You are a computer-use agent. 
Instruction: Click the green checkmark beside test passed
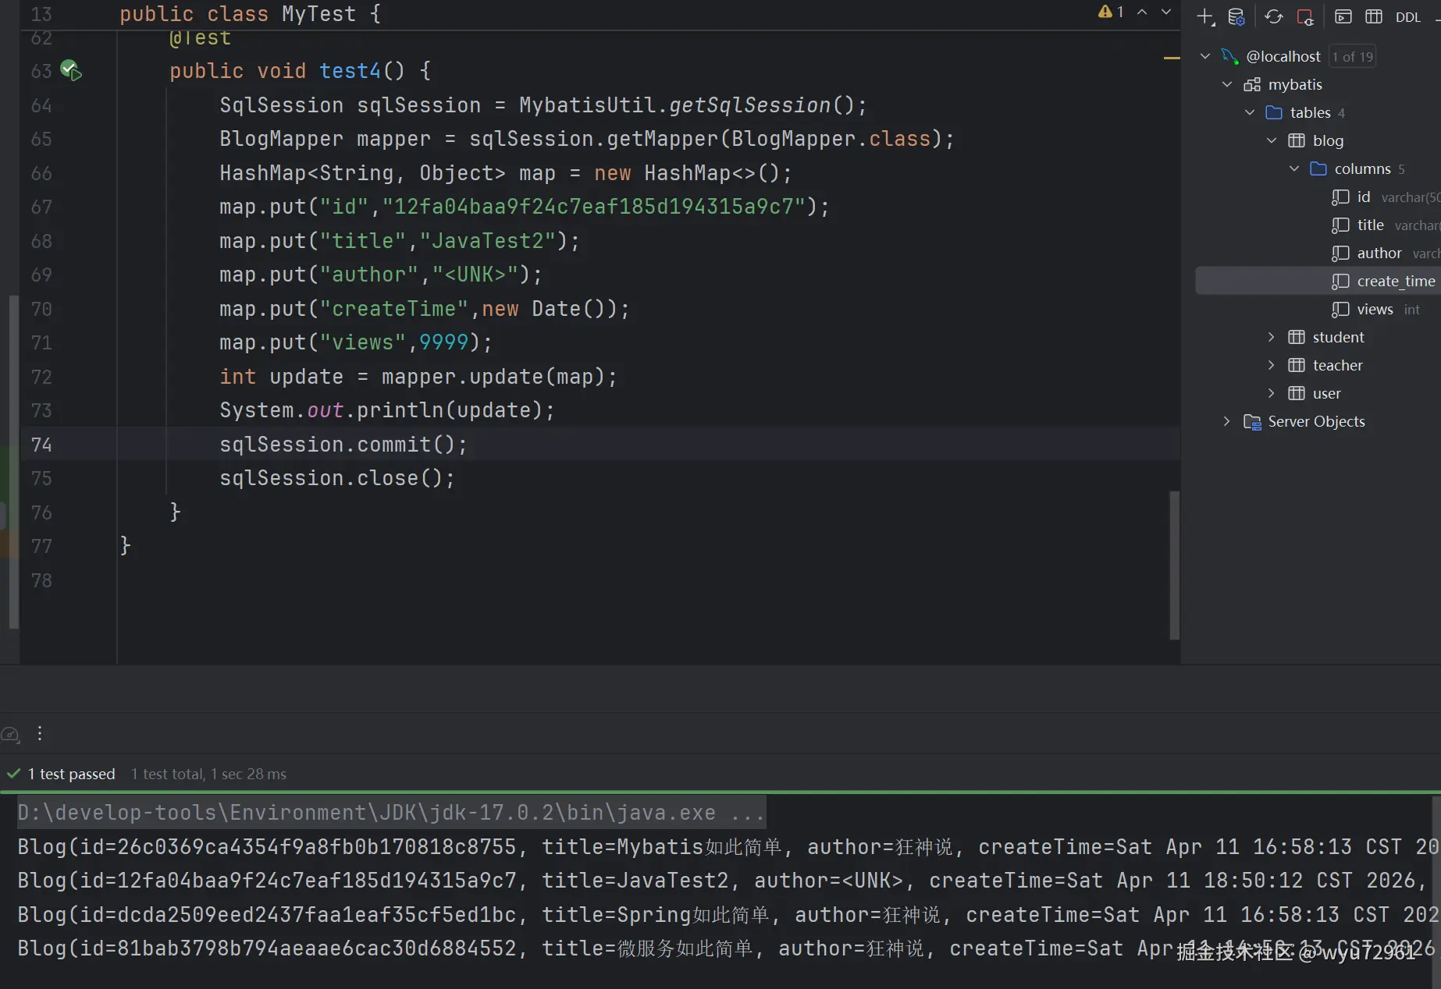click(13, 774)
